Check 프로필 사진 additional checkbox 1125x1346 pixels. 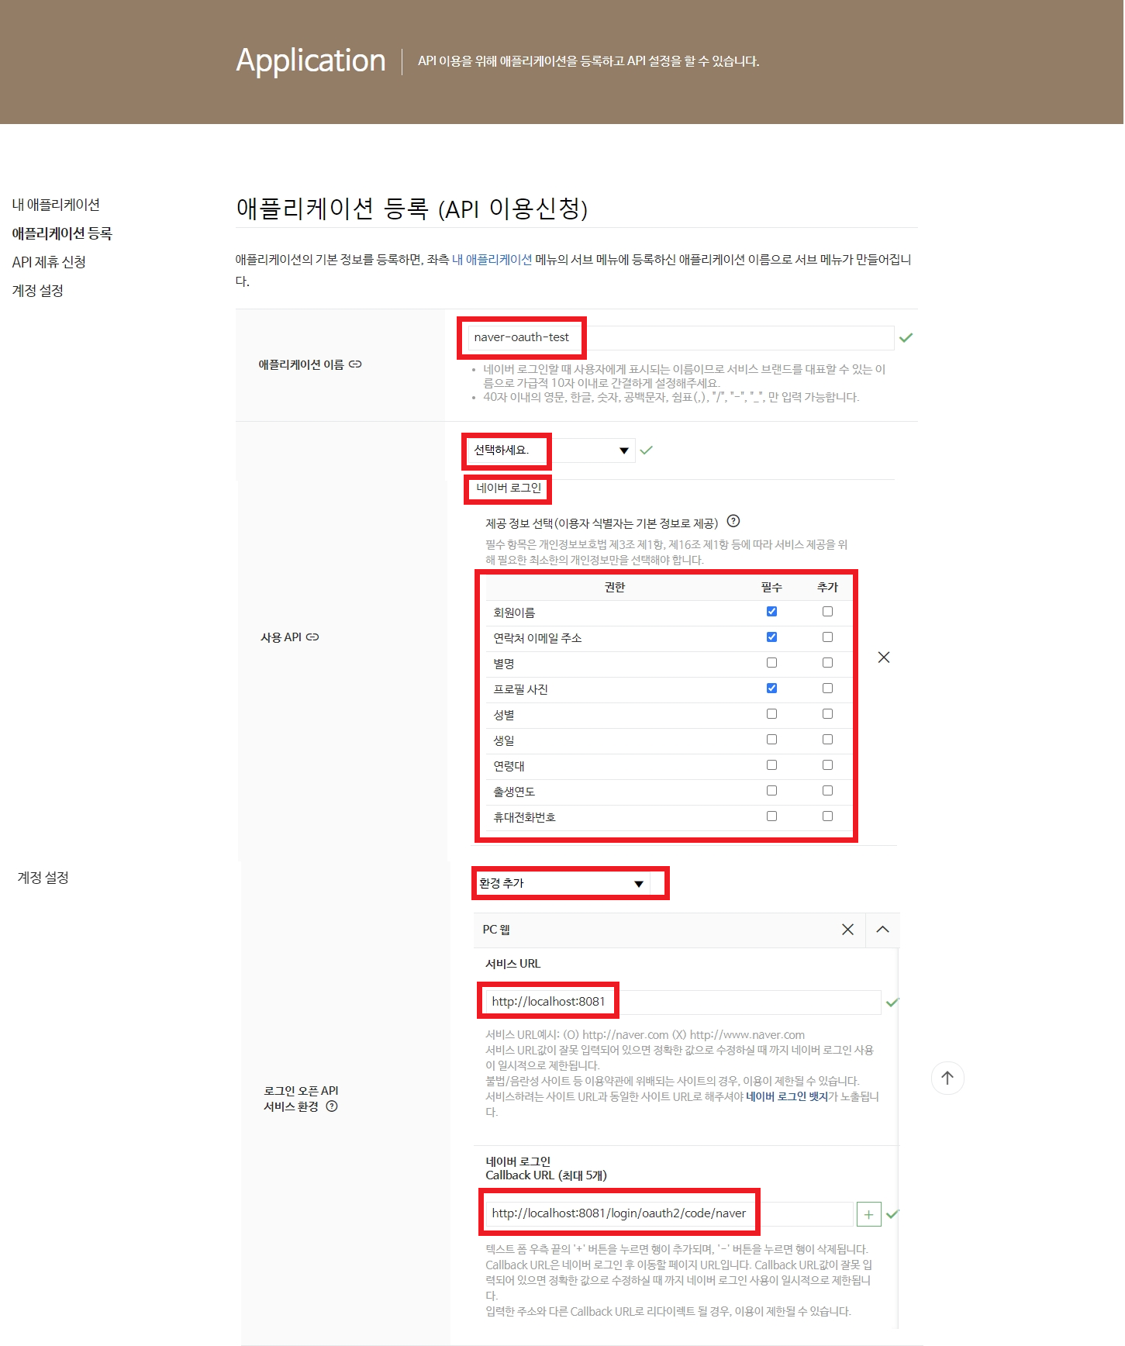[827, 689]
